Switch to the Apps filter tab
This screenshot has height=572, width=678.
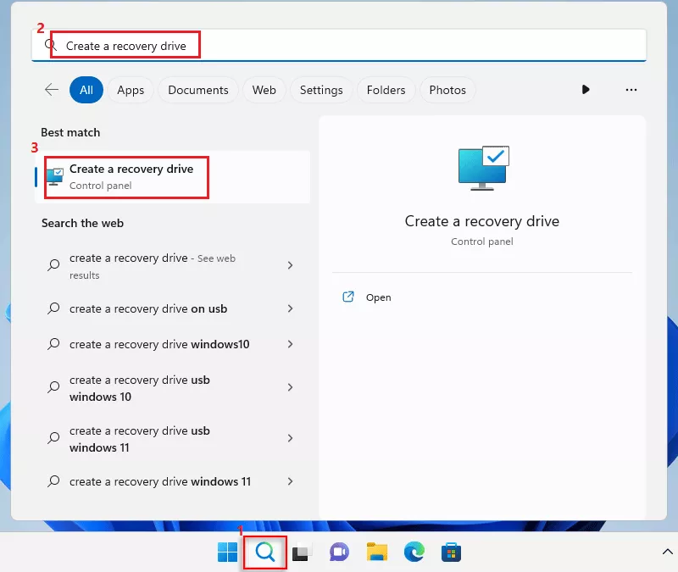(x=131, y=90)
